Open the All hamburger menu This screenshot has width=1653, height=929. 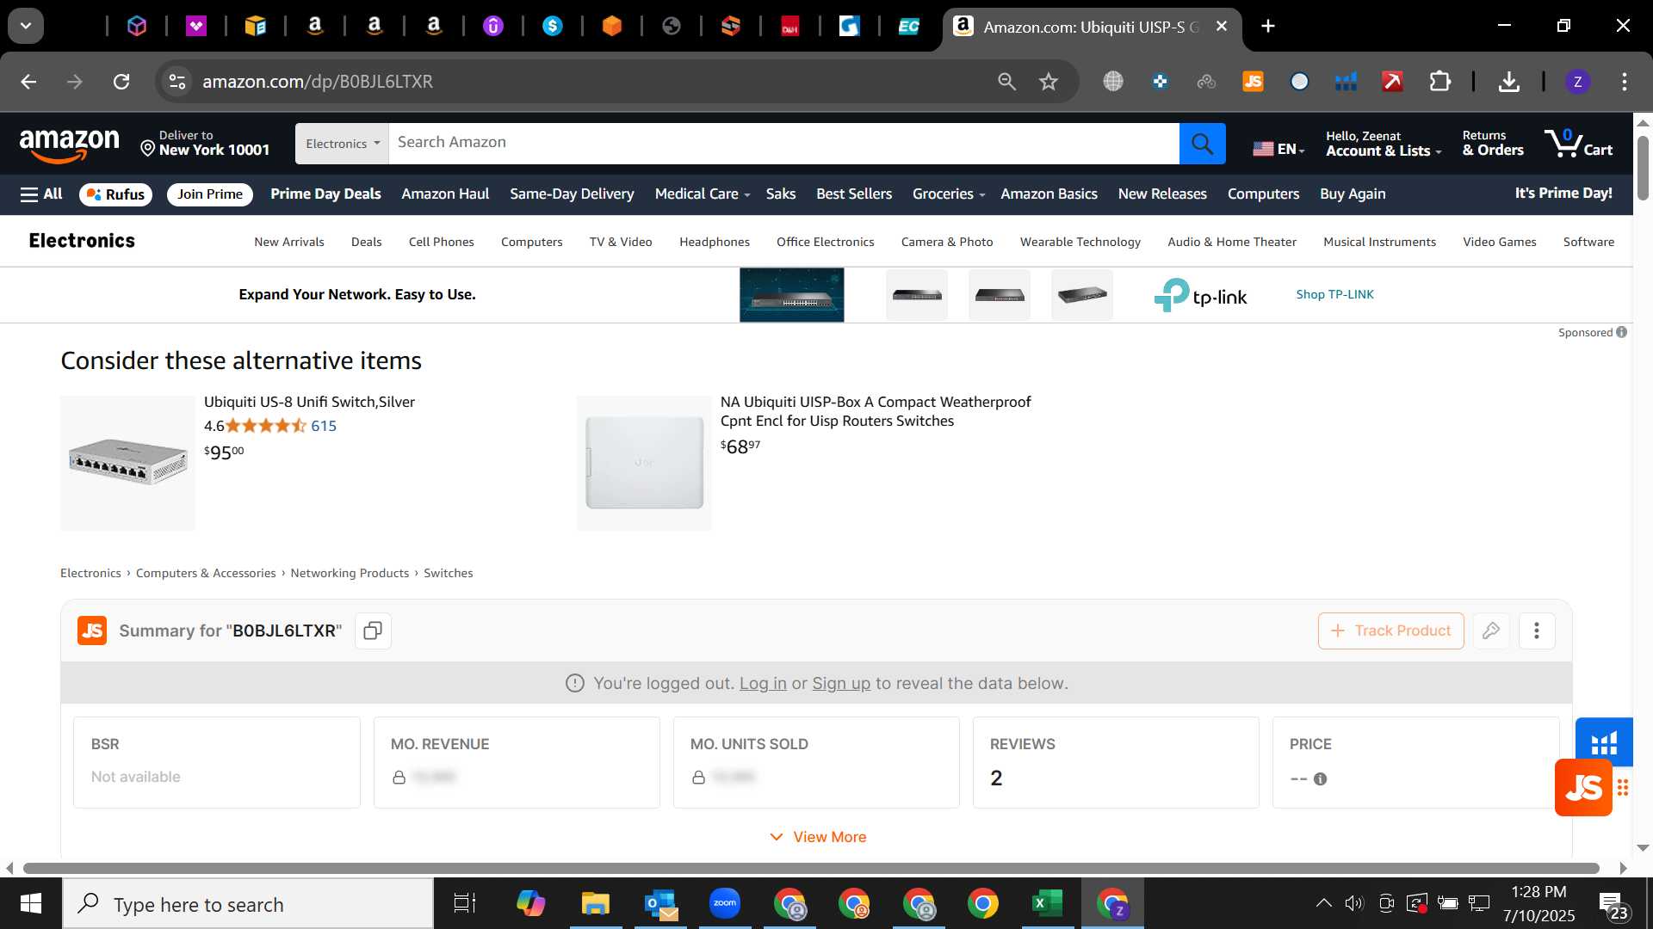[41, 194]
